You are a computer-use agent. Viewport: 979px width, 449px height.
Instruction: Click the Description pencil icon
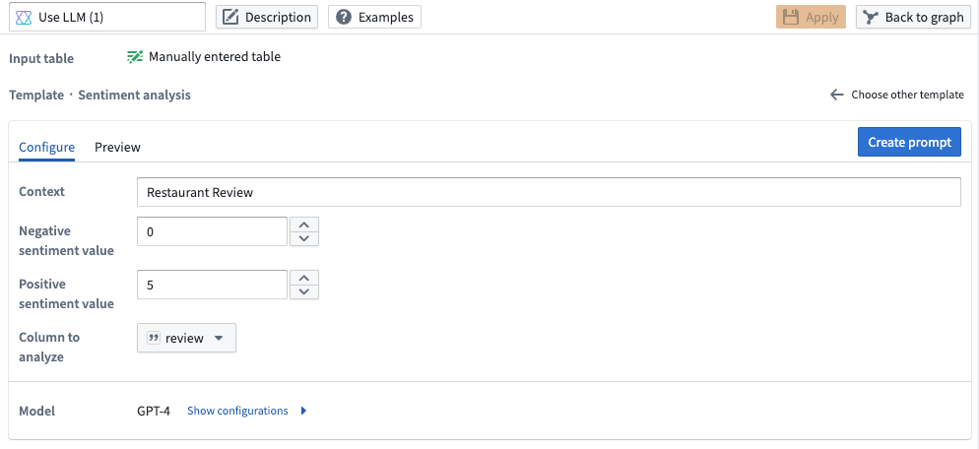(x=231, y=18)
